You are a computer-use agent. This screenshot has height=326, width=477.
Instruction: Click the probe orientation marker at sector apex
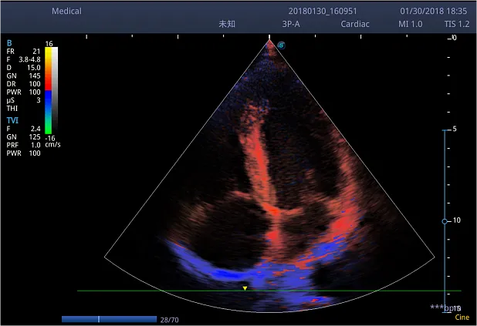point(281,45)
